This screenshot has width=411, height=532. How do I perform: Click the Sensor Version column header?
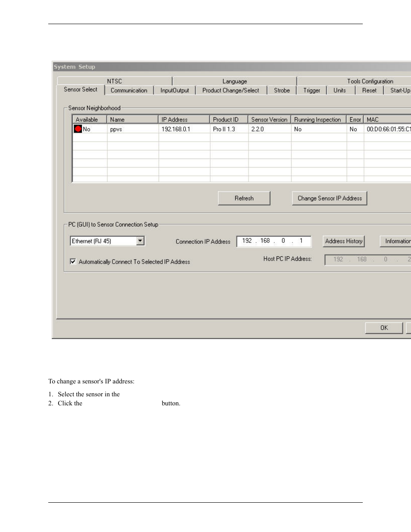pyautogui.click(x=270, y=119)
